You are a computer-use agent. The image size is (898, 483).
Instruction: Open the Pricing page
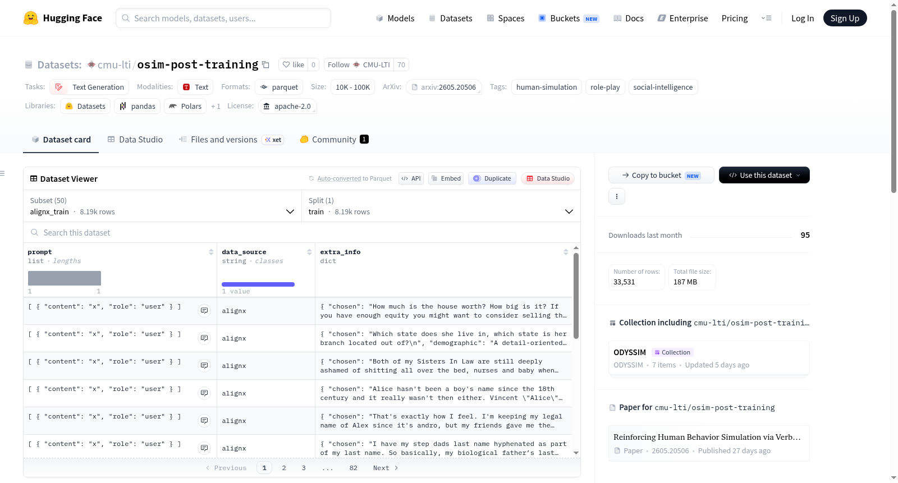pyautogui.click(x=735, y=18)
